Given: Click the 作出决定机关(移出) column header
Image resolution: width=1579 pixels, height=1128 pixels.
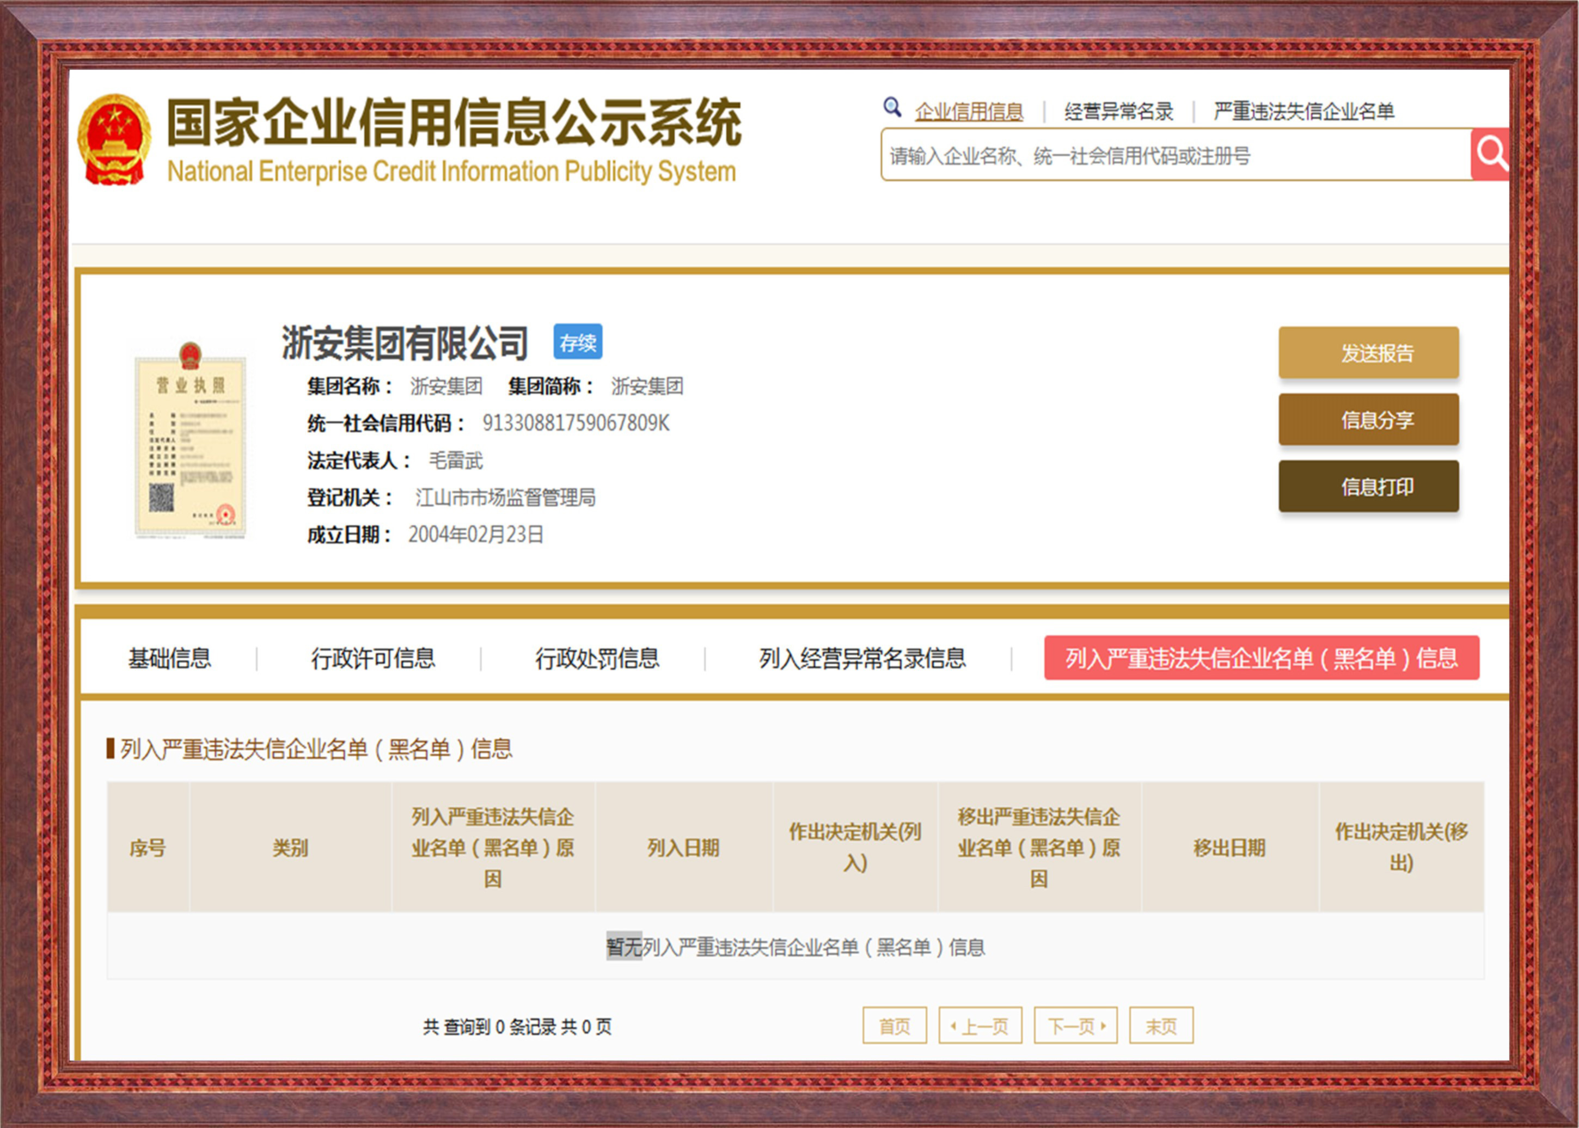Looking at the screenshot, I should click(x=1402, y=848).
